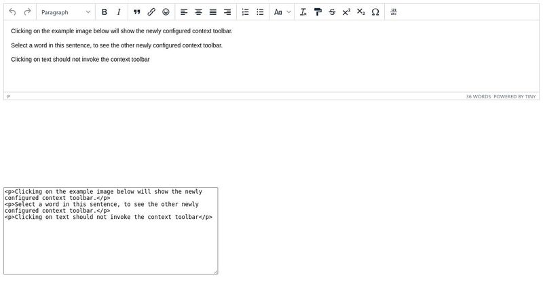Viewport: 543px width, 305px height.
Task: Open the special character Omega picker
Action: pyautogui.click(x=375, y=12)
